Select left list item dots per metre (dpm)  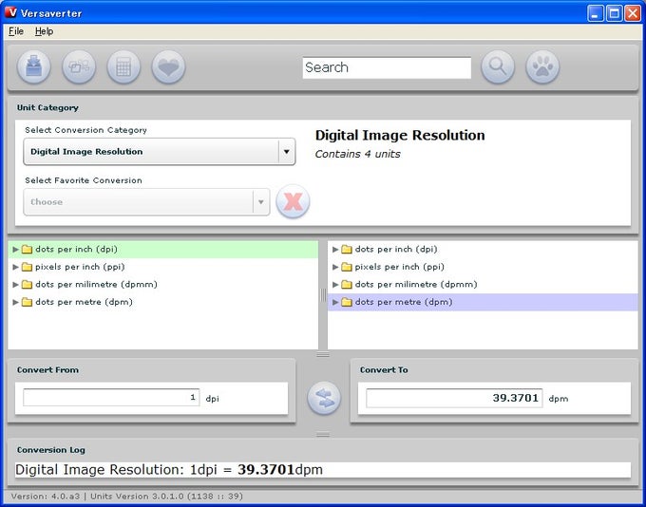coord(163,302)
